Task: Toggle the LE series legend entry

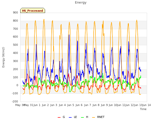Action: click(x=73, y=117)
